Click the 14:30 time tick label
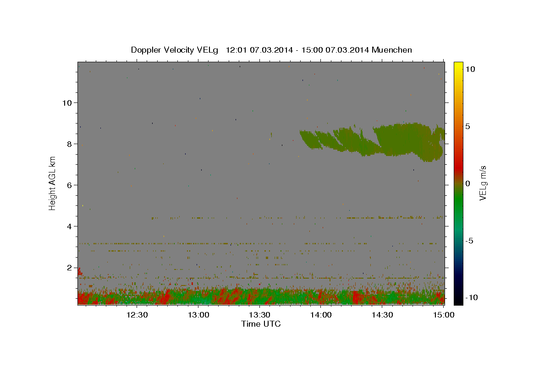The width and height of the screenshot is (550, 366). [x=382, y=315]
